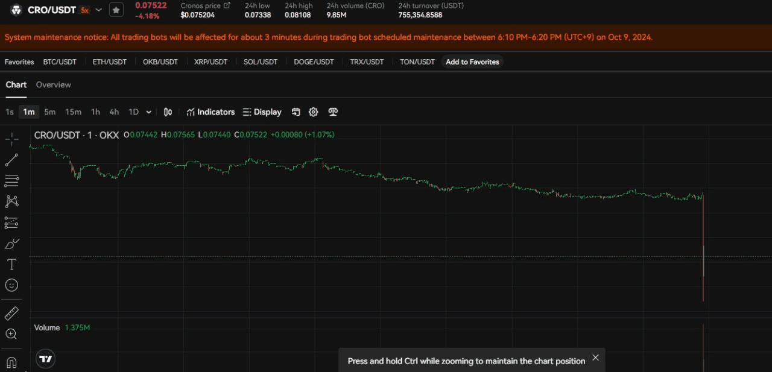Switch timeframe to 15m
Image resolution: width=772 pixels, height=372 pixels.
point(73,112)
